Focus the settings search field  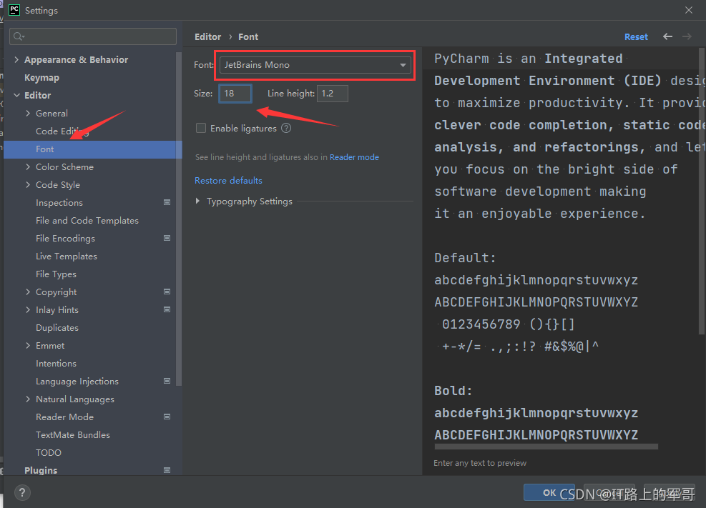point(93,36)
